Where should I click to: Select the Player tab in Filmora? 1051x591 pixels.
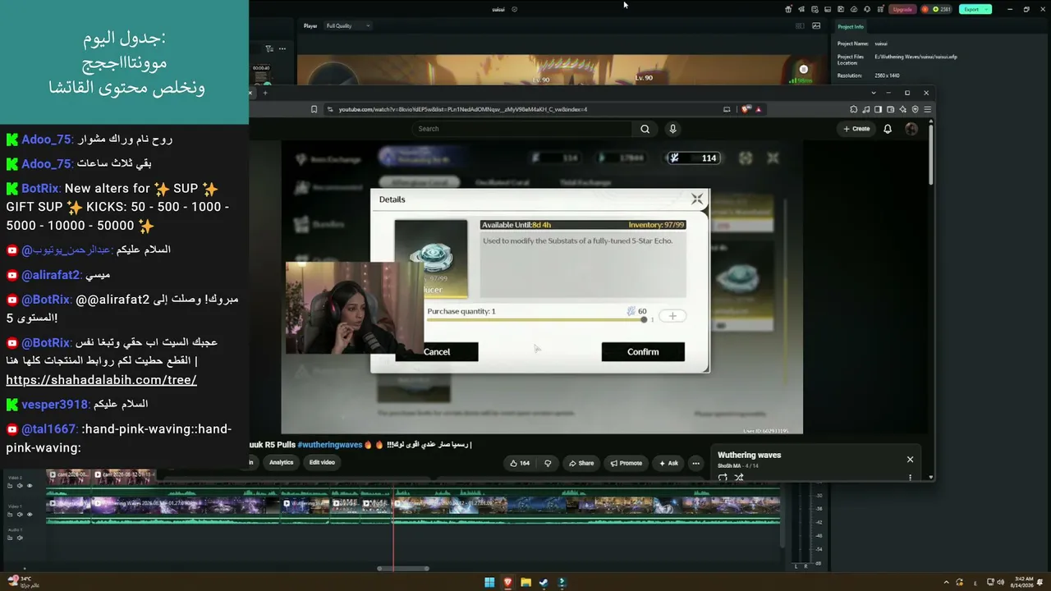tap(310, 25)
